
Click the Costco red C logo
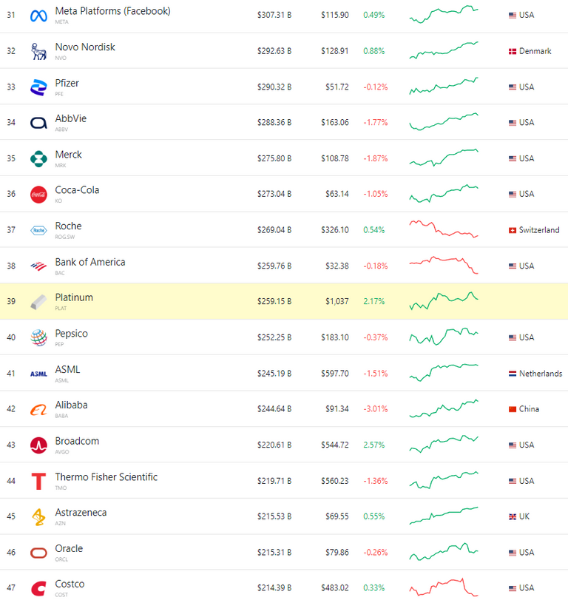[38, 588]
